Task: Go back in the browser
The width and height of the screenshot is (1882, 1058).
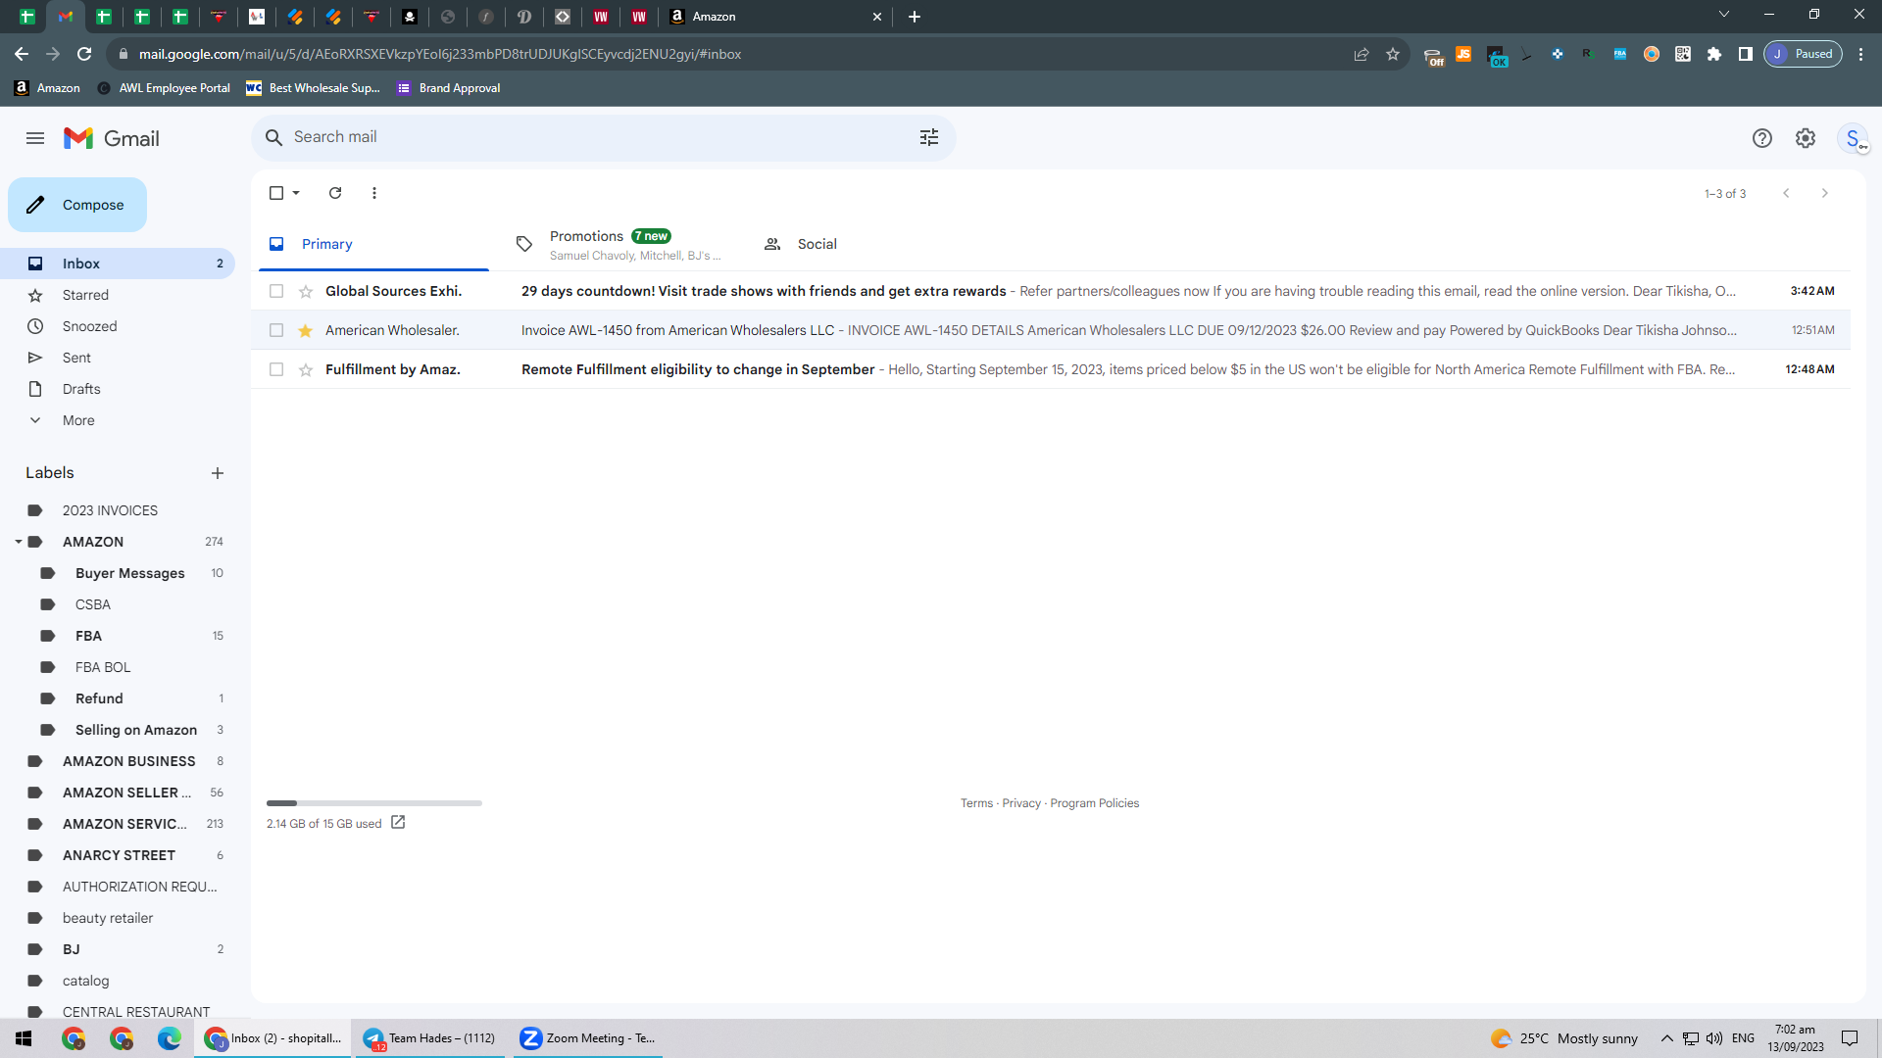Action: point(22,54)
